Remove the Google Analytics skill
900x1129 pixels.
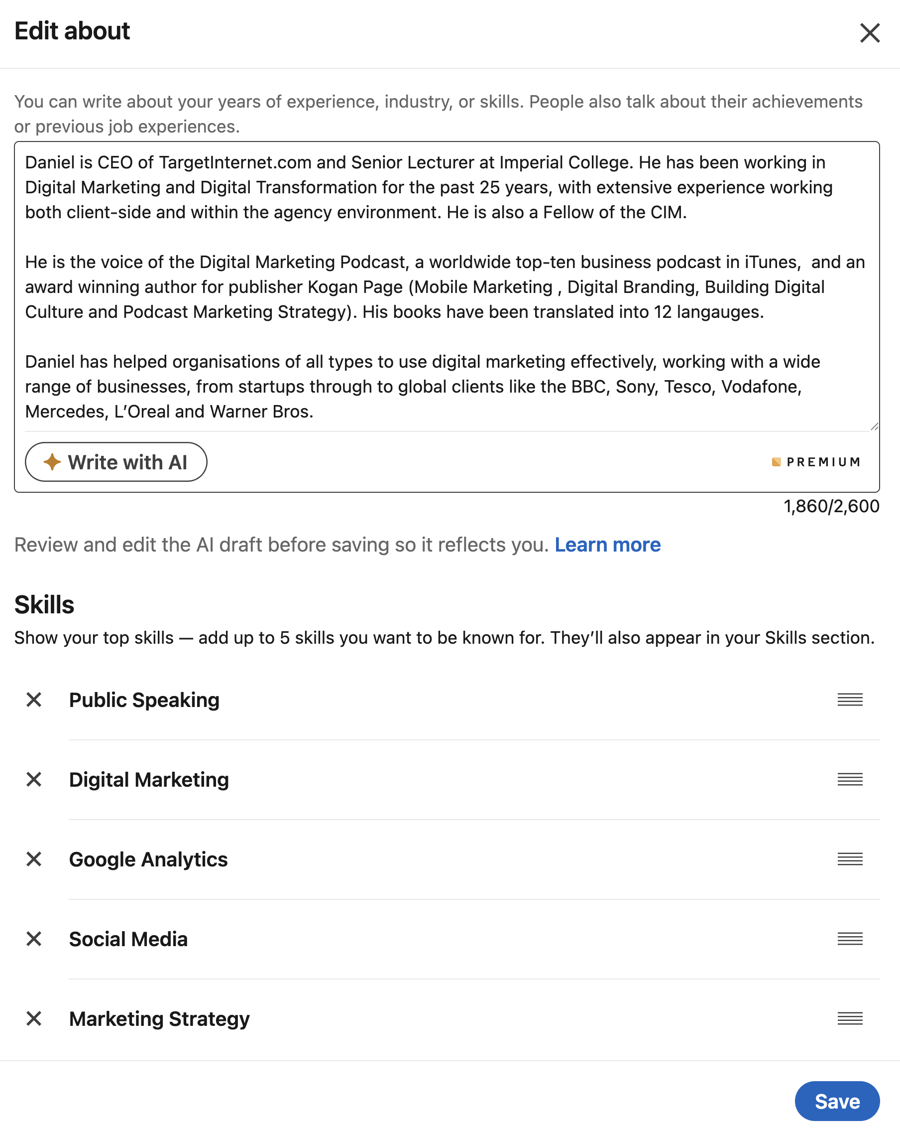tap(34, 859)
